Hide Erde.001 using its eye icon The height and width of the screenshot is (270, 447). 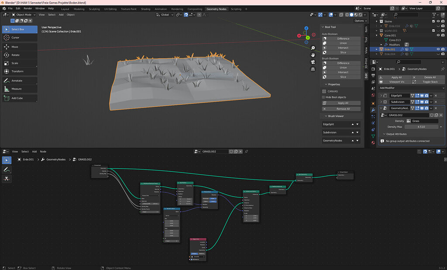(x=438, y=49)
